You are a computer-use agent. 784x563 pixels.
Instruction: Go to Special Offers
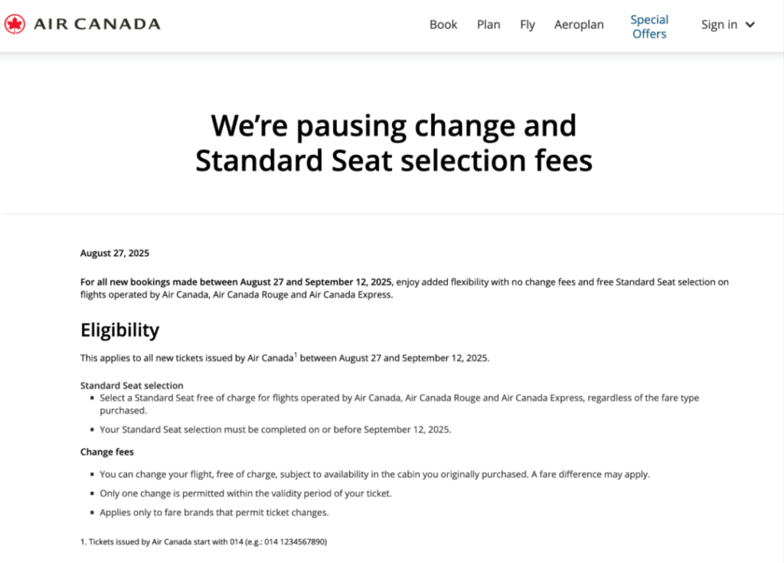[649, 27]
